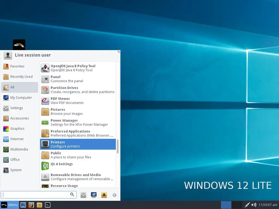Open the log out icon button
279x209 pixels.
(x=114, y=195)
